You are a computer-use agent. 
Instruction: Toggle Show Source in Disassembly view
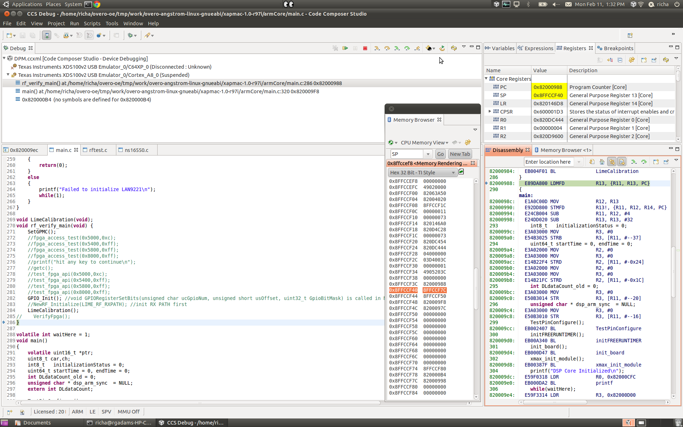coord(622,162)
